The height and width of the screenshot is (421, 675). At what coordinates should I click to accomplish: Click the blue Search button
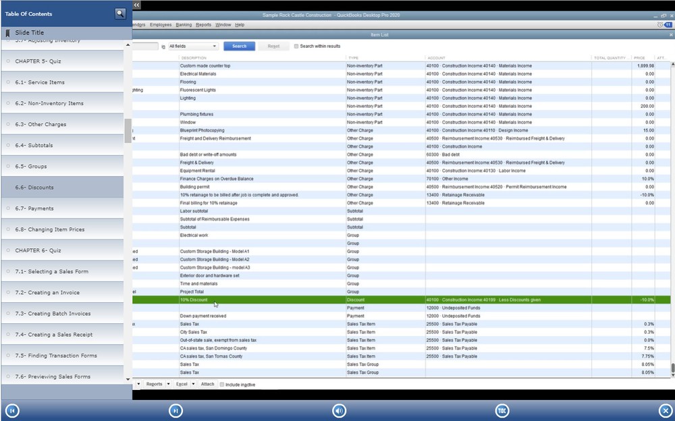(240, 46)
